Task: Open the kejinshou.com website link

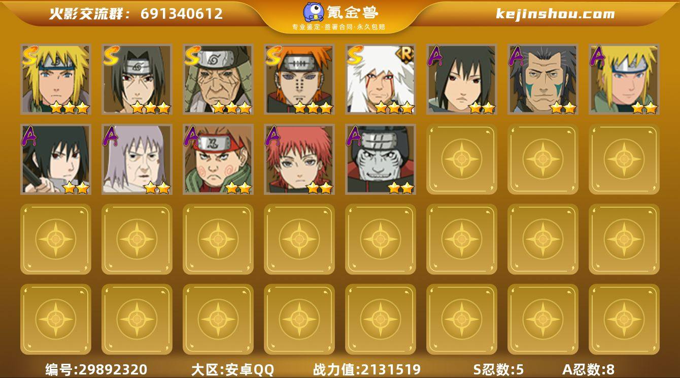Action: pos(555,14)
